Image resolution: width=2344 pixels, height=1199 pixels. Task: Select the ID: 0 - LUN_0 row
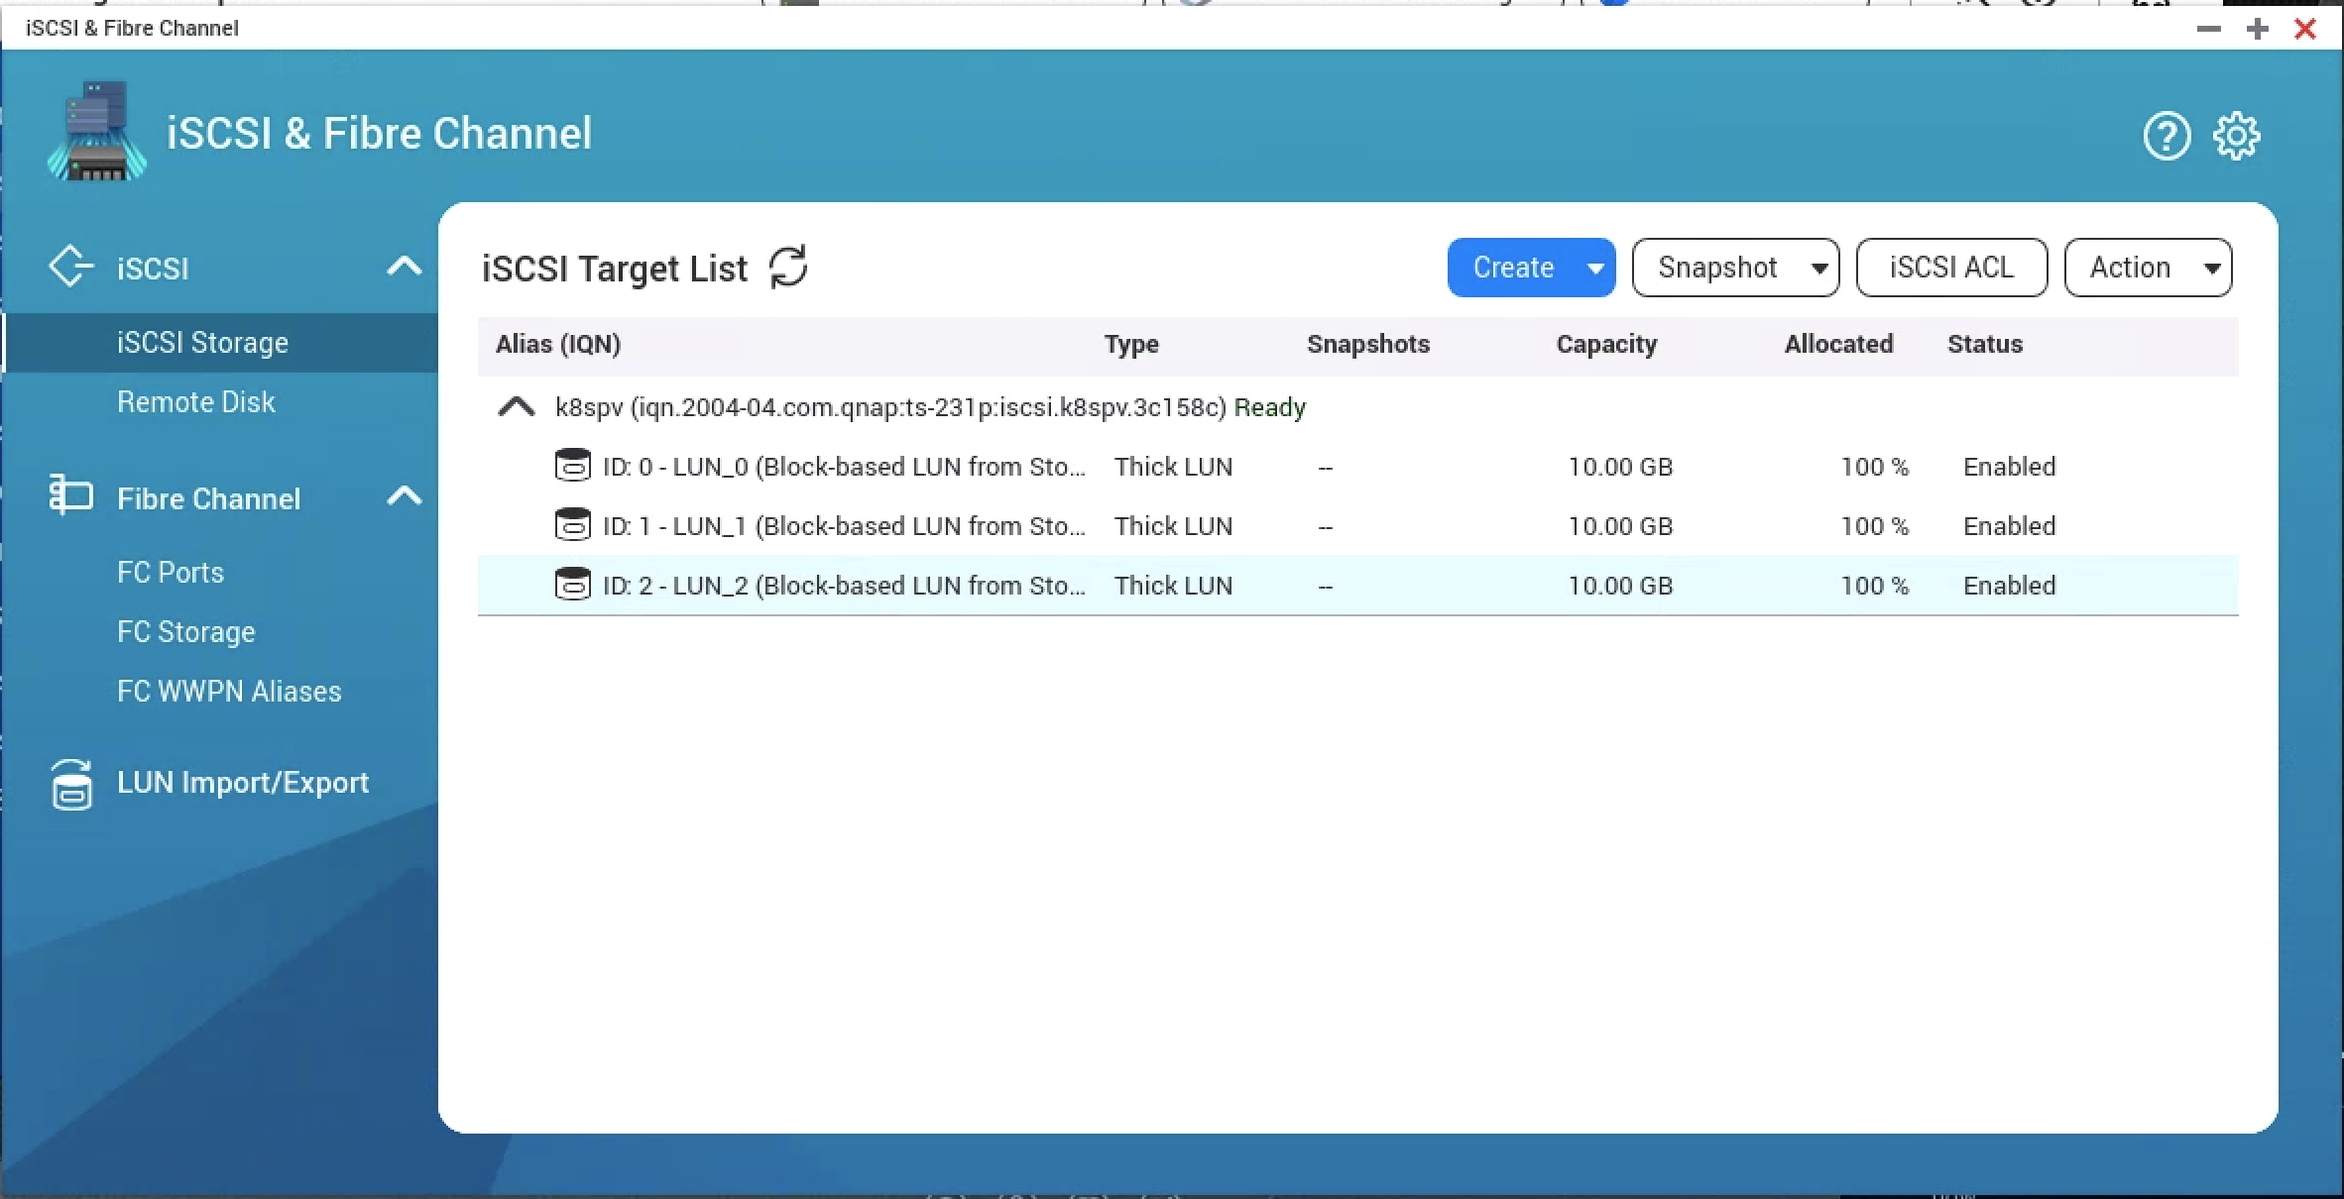click(x=1358, y=467)
